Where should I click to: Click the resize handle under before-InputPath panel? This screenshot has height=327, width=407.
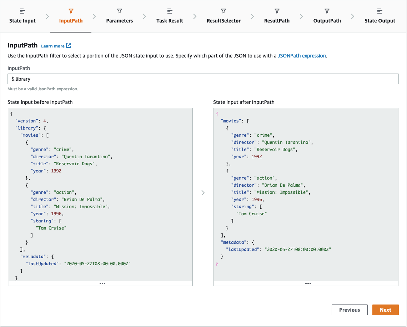(x=102, y=283)
